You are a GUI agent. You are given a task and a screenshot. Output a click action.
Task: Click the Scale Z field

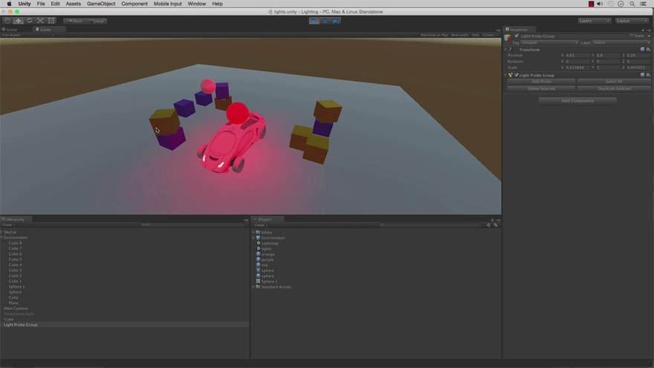638,68
